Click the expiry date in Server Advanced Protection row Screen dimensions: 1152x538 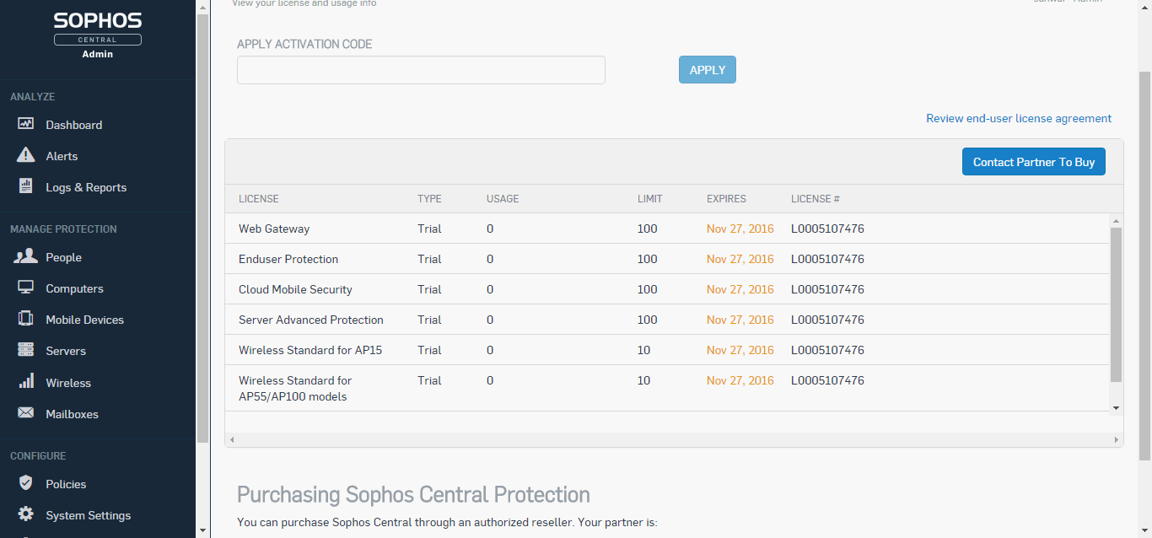tap(740, 320)
